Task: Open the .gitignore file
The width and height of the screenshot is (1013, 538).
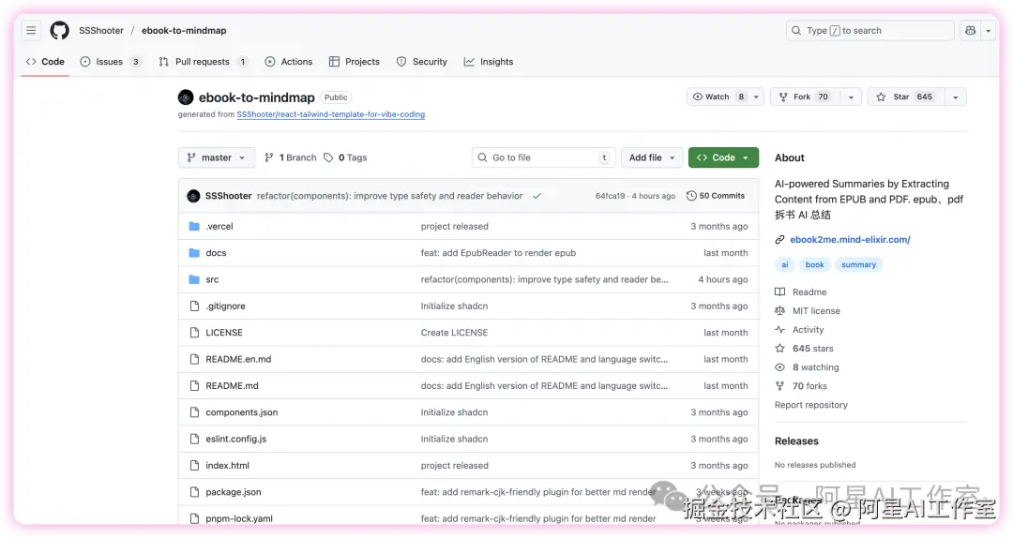Action: (x=225, y=306)
